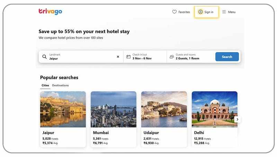Click the Sign in link
Viewport: 277px width, 157px height.
point(209,12)
